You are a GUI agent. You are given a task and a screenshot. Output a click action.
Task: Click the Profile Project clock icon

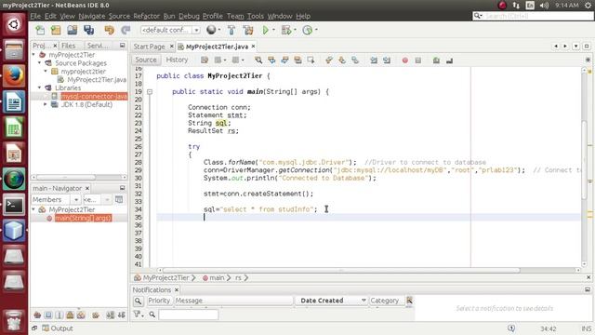(307, 30)
